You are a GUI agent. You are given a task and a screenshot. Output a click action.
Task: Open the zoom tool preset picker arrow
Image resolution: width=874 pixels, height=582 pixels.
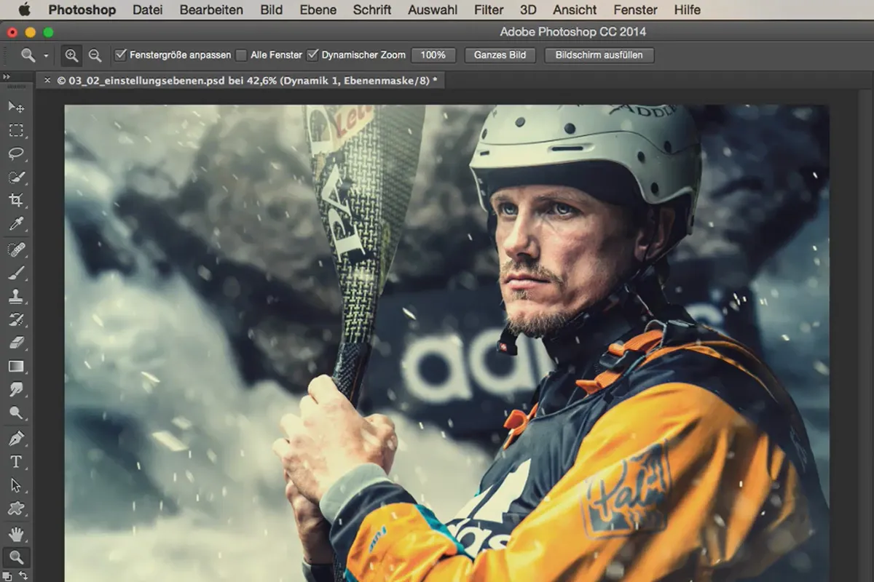[46, 55]
